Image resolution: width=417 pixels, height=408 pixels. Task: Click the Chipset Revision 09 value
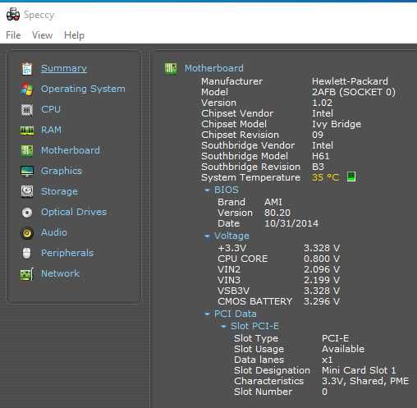coord(318,135)
